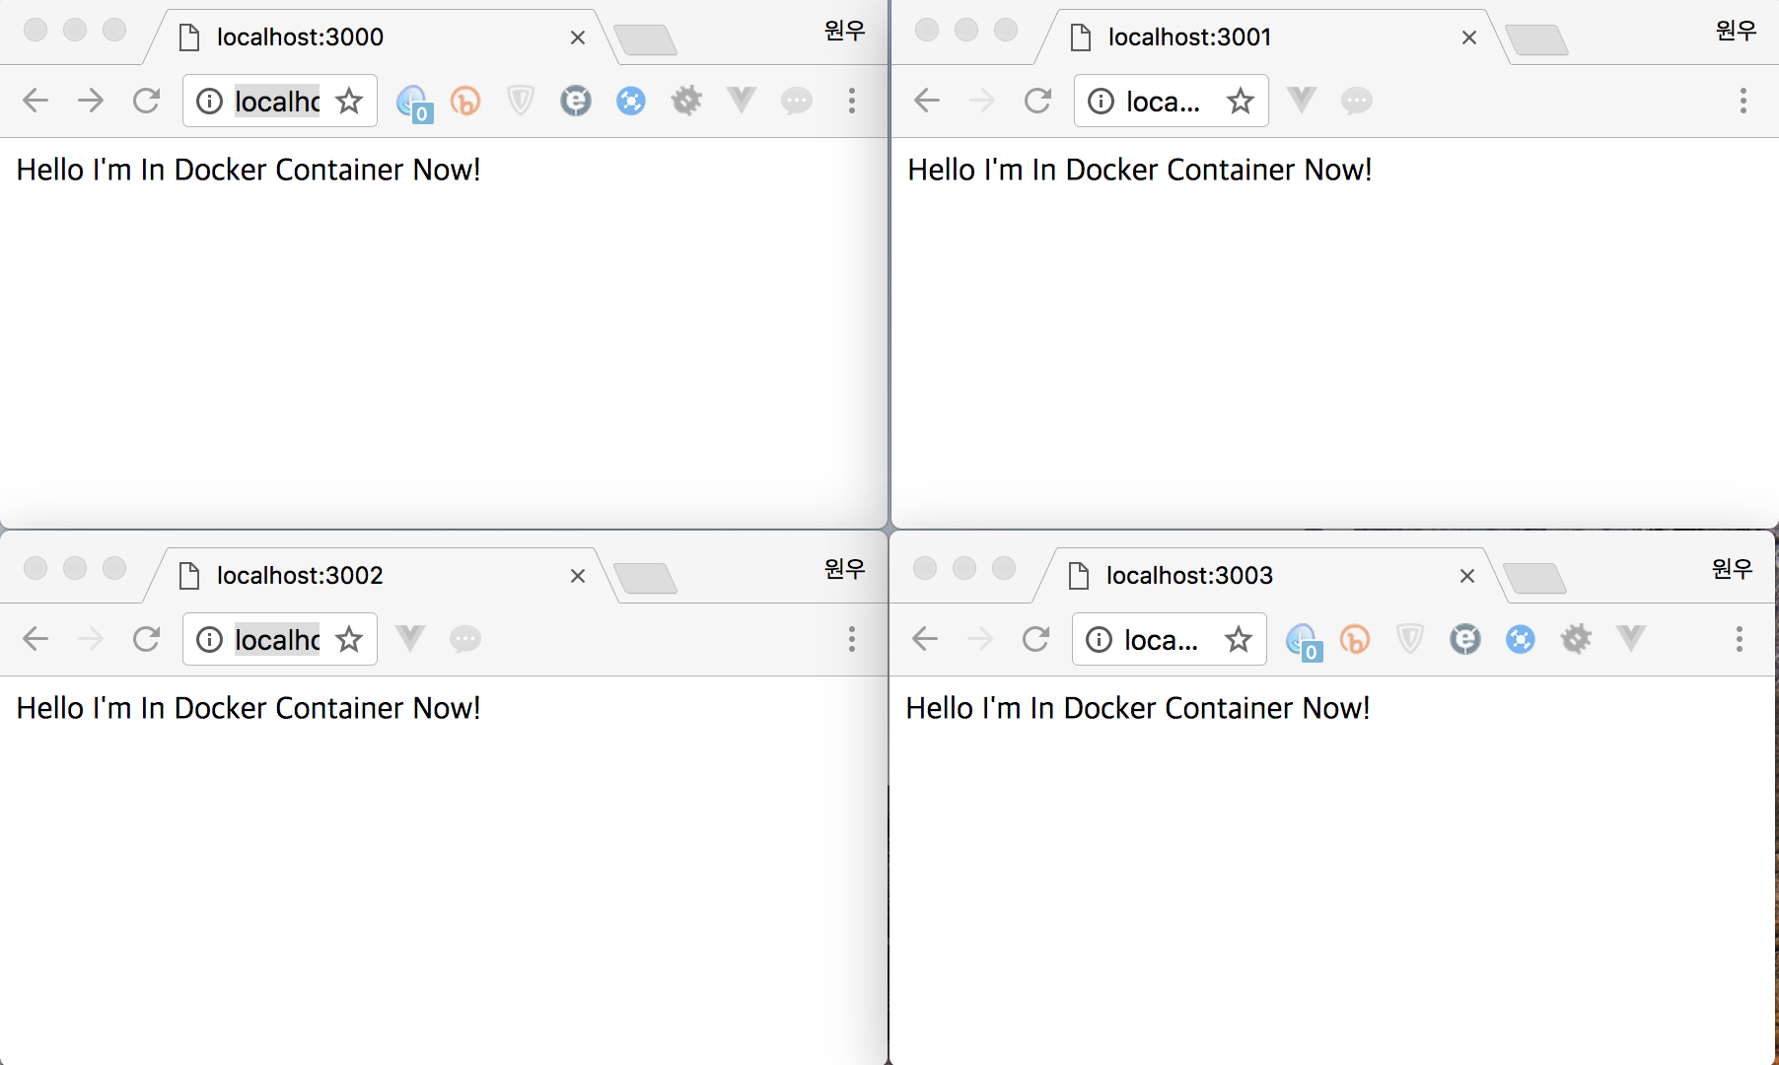Open new tab in localhost:3003 window
Viewport: 1779px width, 1065px height.
pyautogui.click(x=1534, y=579)
